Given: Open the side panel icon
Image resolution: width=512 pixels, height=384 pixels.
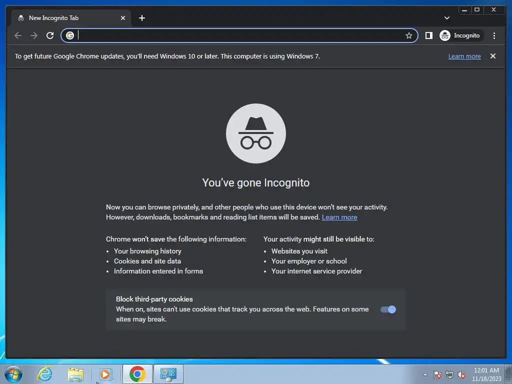Looking at the screenshot, I should (x=428, y=35).
